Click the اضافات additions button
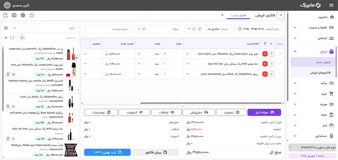 click(166, 112)
